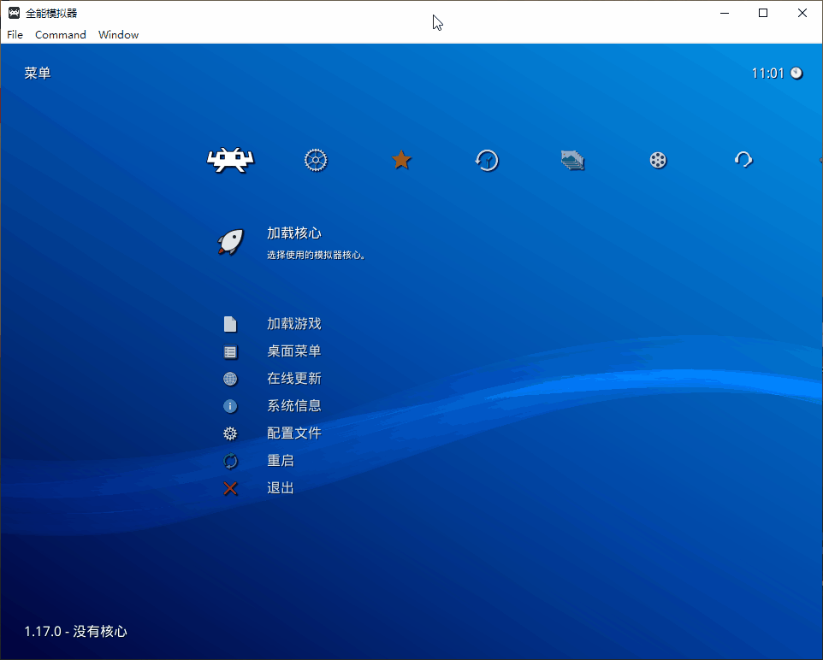This screenshot has width=823, height=660.
Task: Open the Settings gear tab icon
Action: click(316, 160)
